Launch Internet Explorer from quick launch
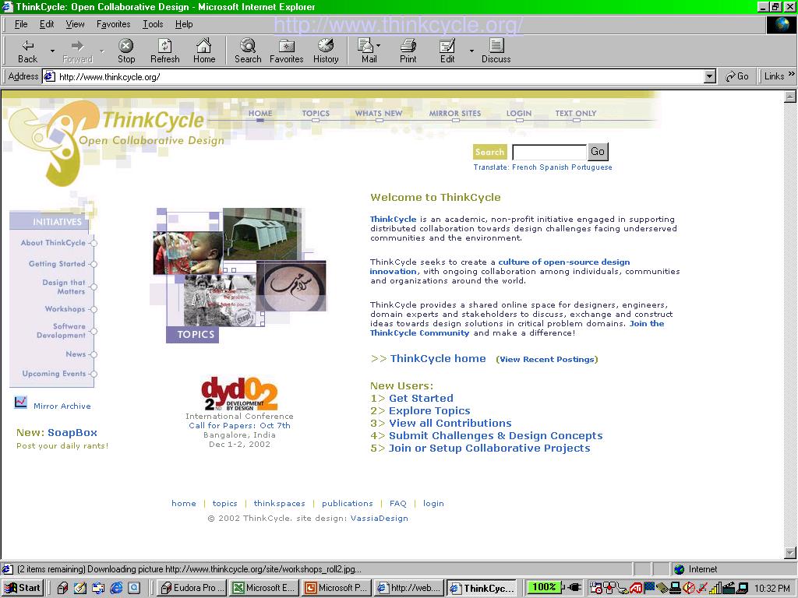This screenshot has height=598, width=798. pyautogui.click(x=116, y=588)
